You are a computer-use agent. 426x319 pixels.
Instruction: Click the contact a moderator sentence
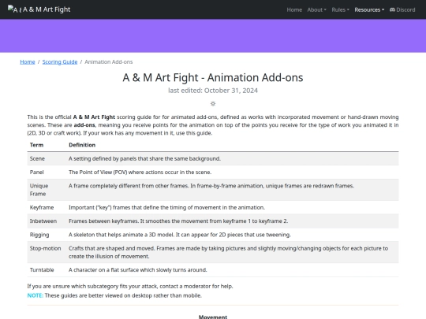(x=130, y=286)
